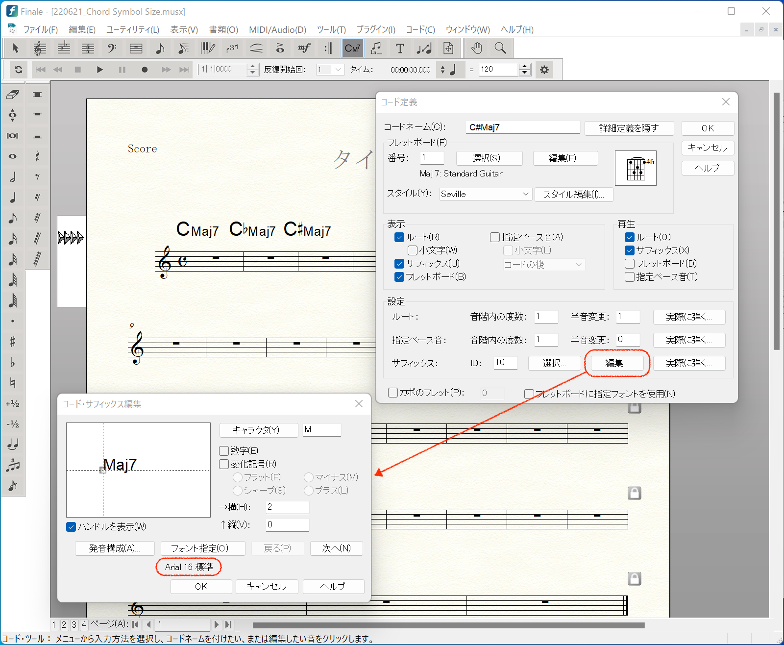Uncheck ルート(R) display checkbox

tap(399, 237)
